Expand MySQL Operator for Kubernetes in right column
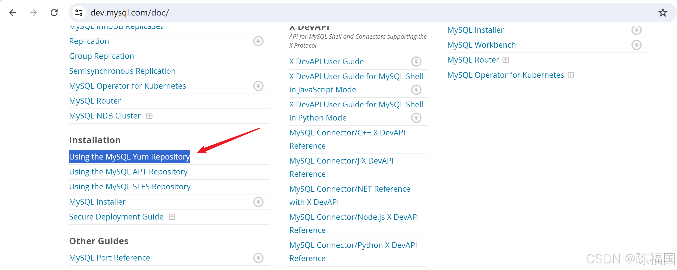 click(571, 75)
